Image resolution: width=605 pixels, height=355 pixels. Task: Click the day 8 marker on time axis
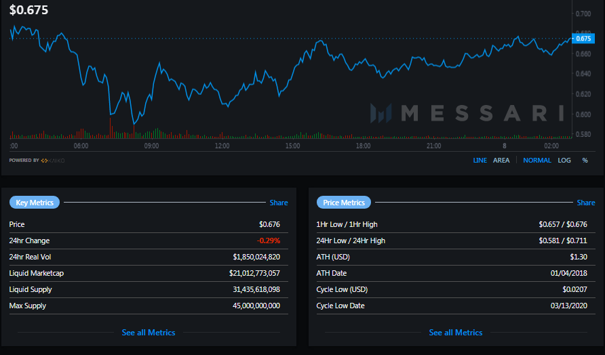tap(505, 146)
